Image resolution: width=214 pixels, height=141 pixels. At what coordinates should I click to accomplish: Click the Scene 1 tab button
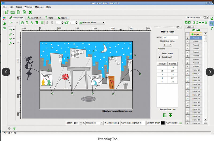(x=190, y=27)
